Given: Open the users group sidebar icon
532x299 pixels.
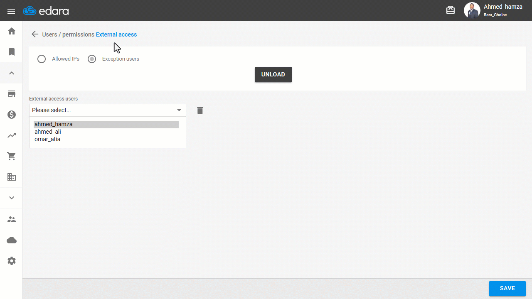Looking at the screenshot, I should [x=12, y=219].
